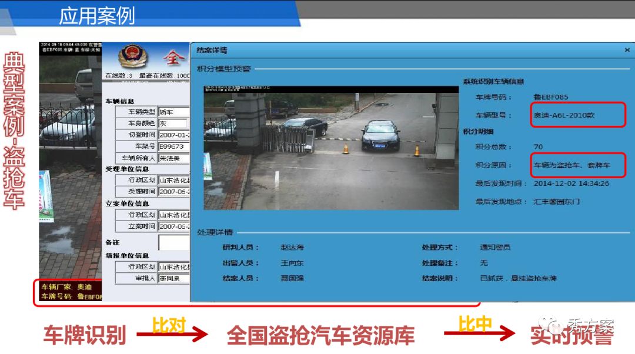Click overlay 车牌号码 text on the left camera snapshot
This screenshot has width=635, height=354.
(71, 296)
